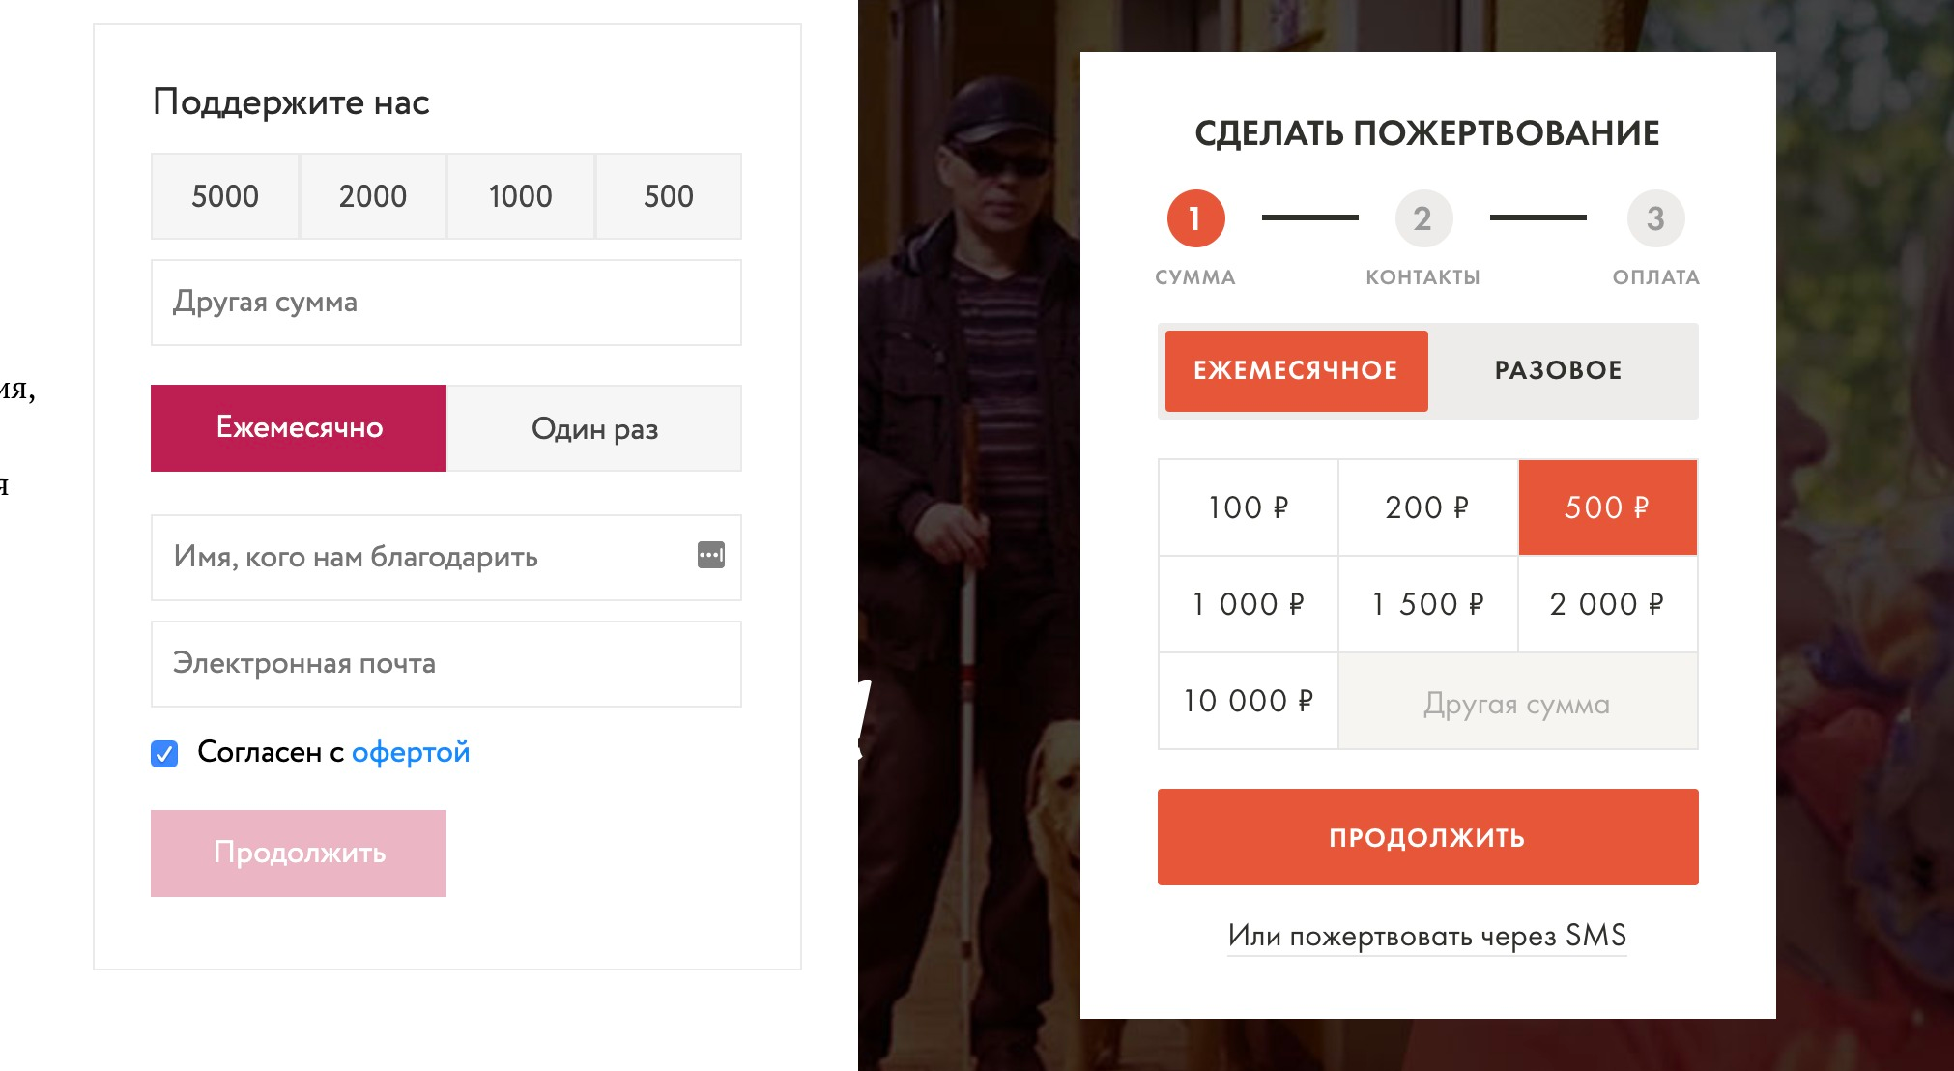Go to step 1 circle "Сумма"
The image size is (1954, 1071).
1195,218
